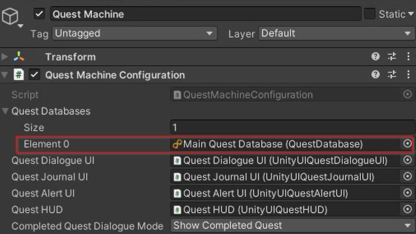Open object picker for Quest Journal UI
The height and width of the screenshot is (234, 416).
pos(407,176)
